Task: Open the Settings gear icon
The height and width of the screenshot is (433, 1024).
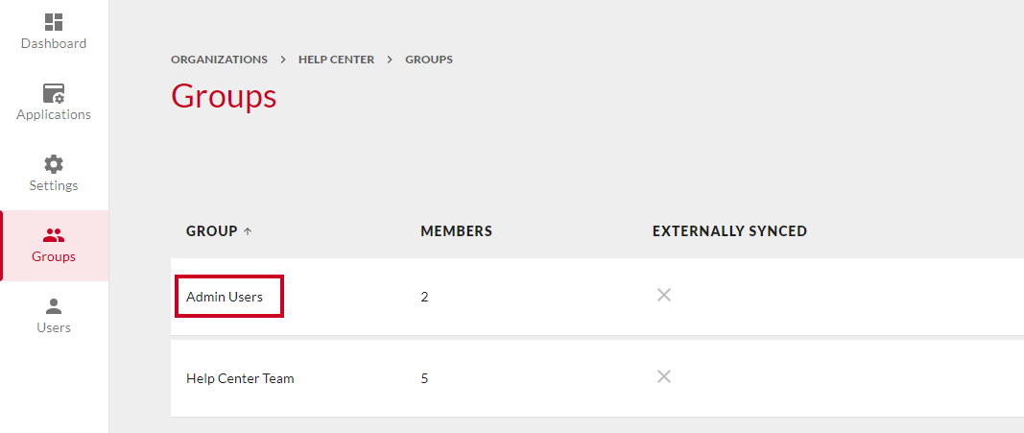Action: point(54,164)
